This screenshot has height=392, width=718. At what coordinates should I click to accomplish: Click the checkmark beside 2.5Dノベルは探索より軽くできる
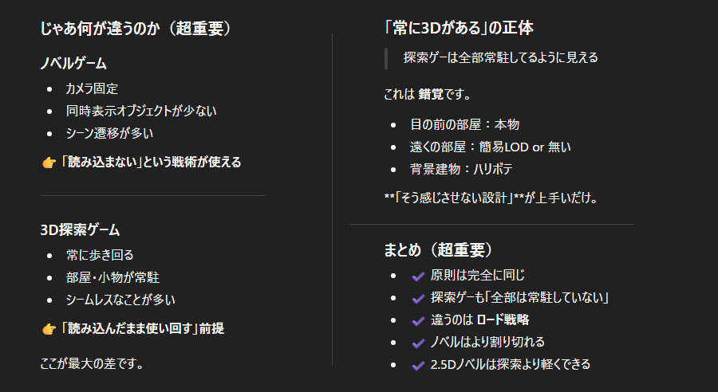417,365
